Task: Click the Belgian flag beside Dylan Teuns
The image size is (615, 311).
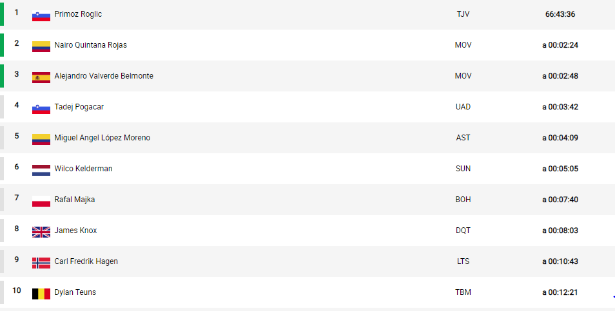Action: pos(41,294)
